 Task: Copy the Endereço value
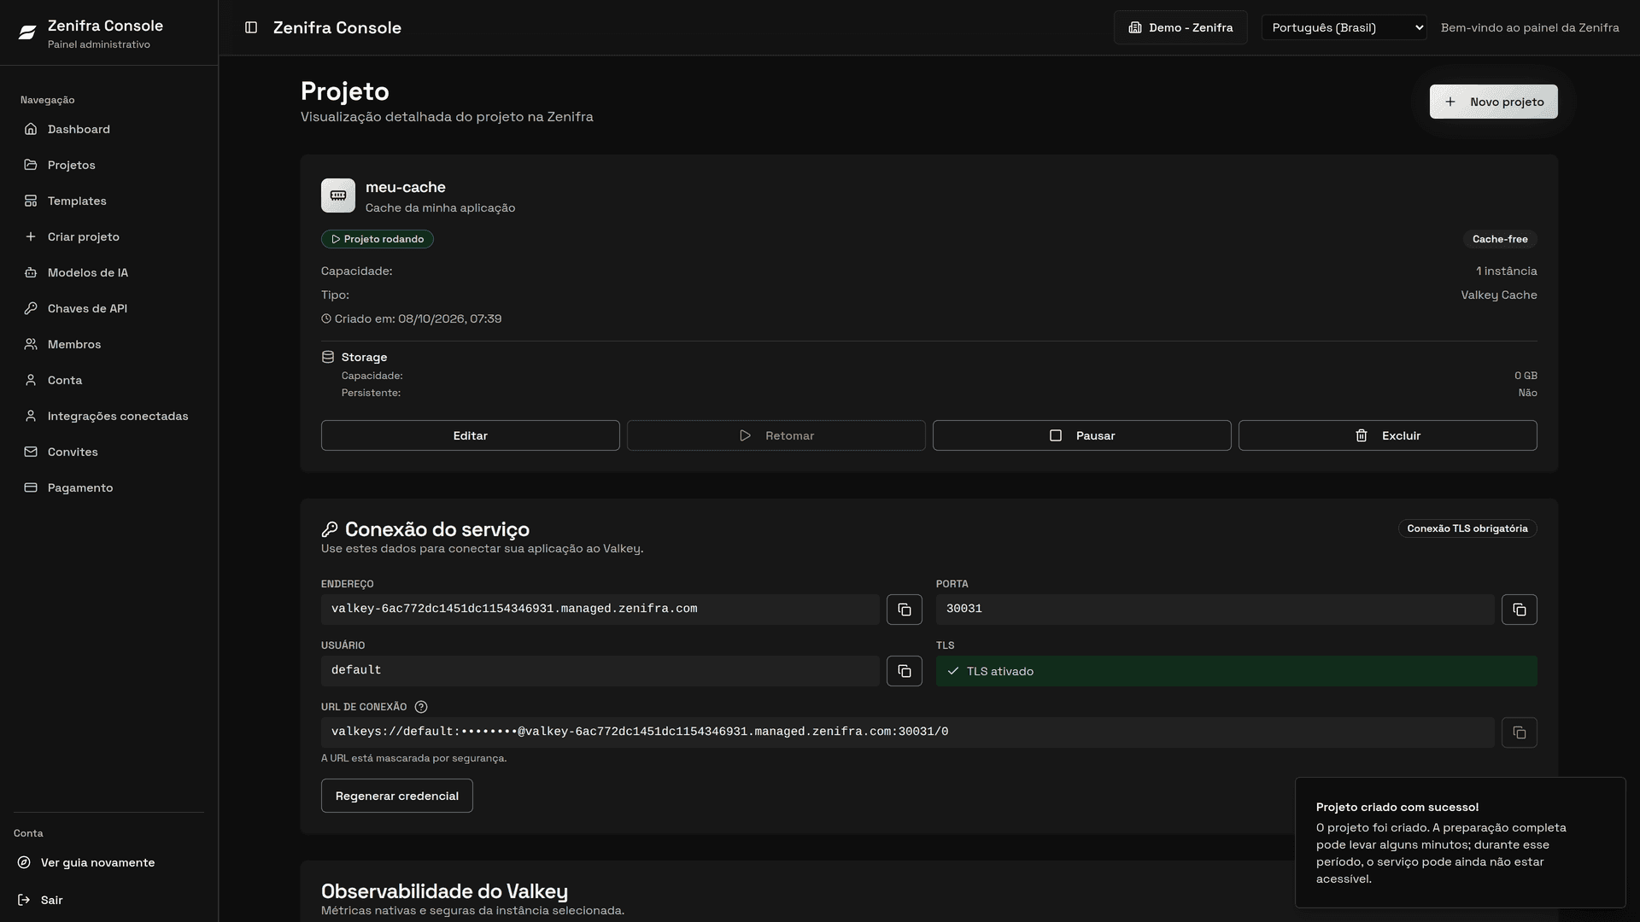click(904, 610)
